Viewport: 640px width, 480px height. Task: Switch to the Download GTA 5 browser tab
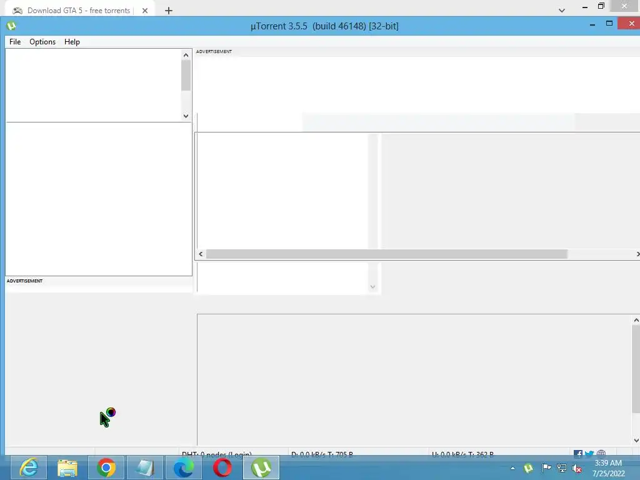78,11
